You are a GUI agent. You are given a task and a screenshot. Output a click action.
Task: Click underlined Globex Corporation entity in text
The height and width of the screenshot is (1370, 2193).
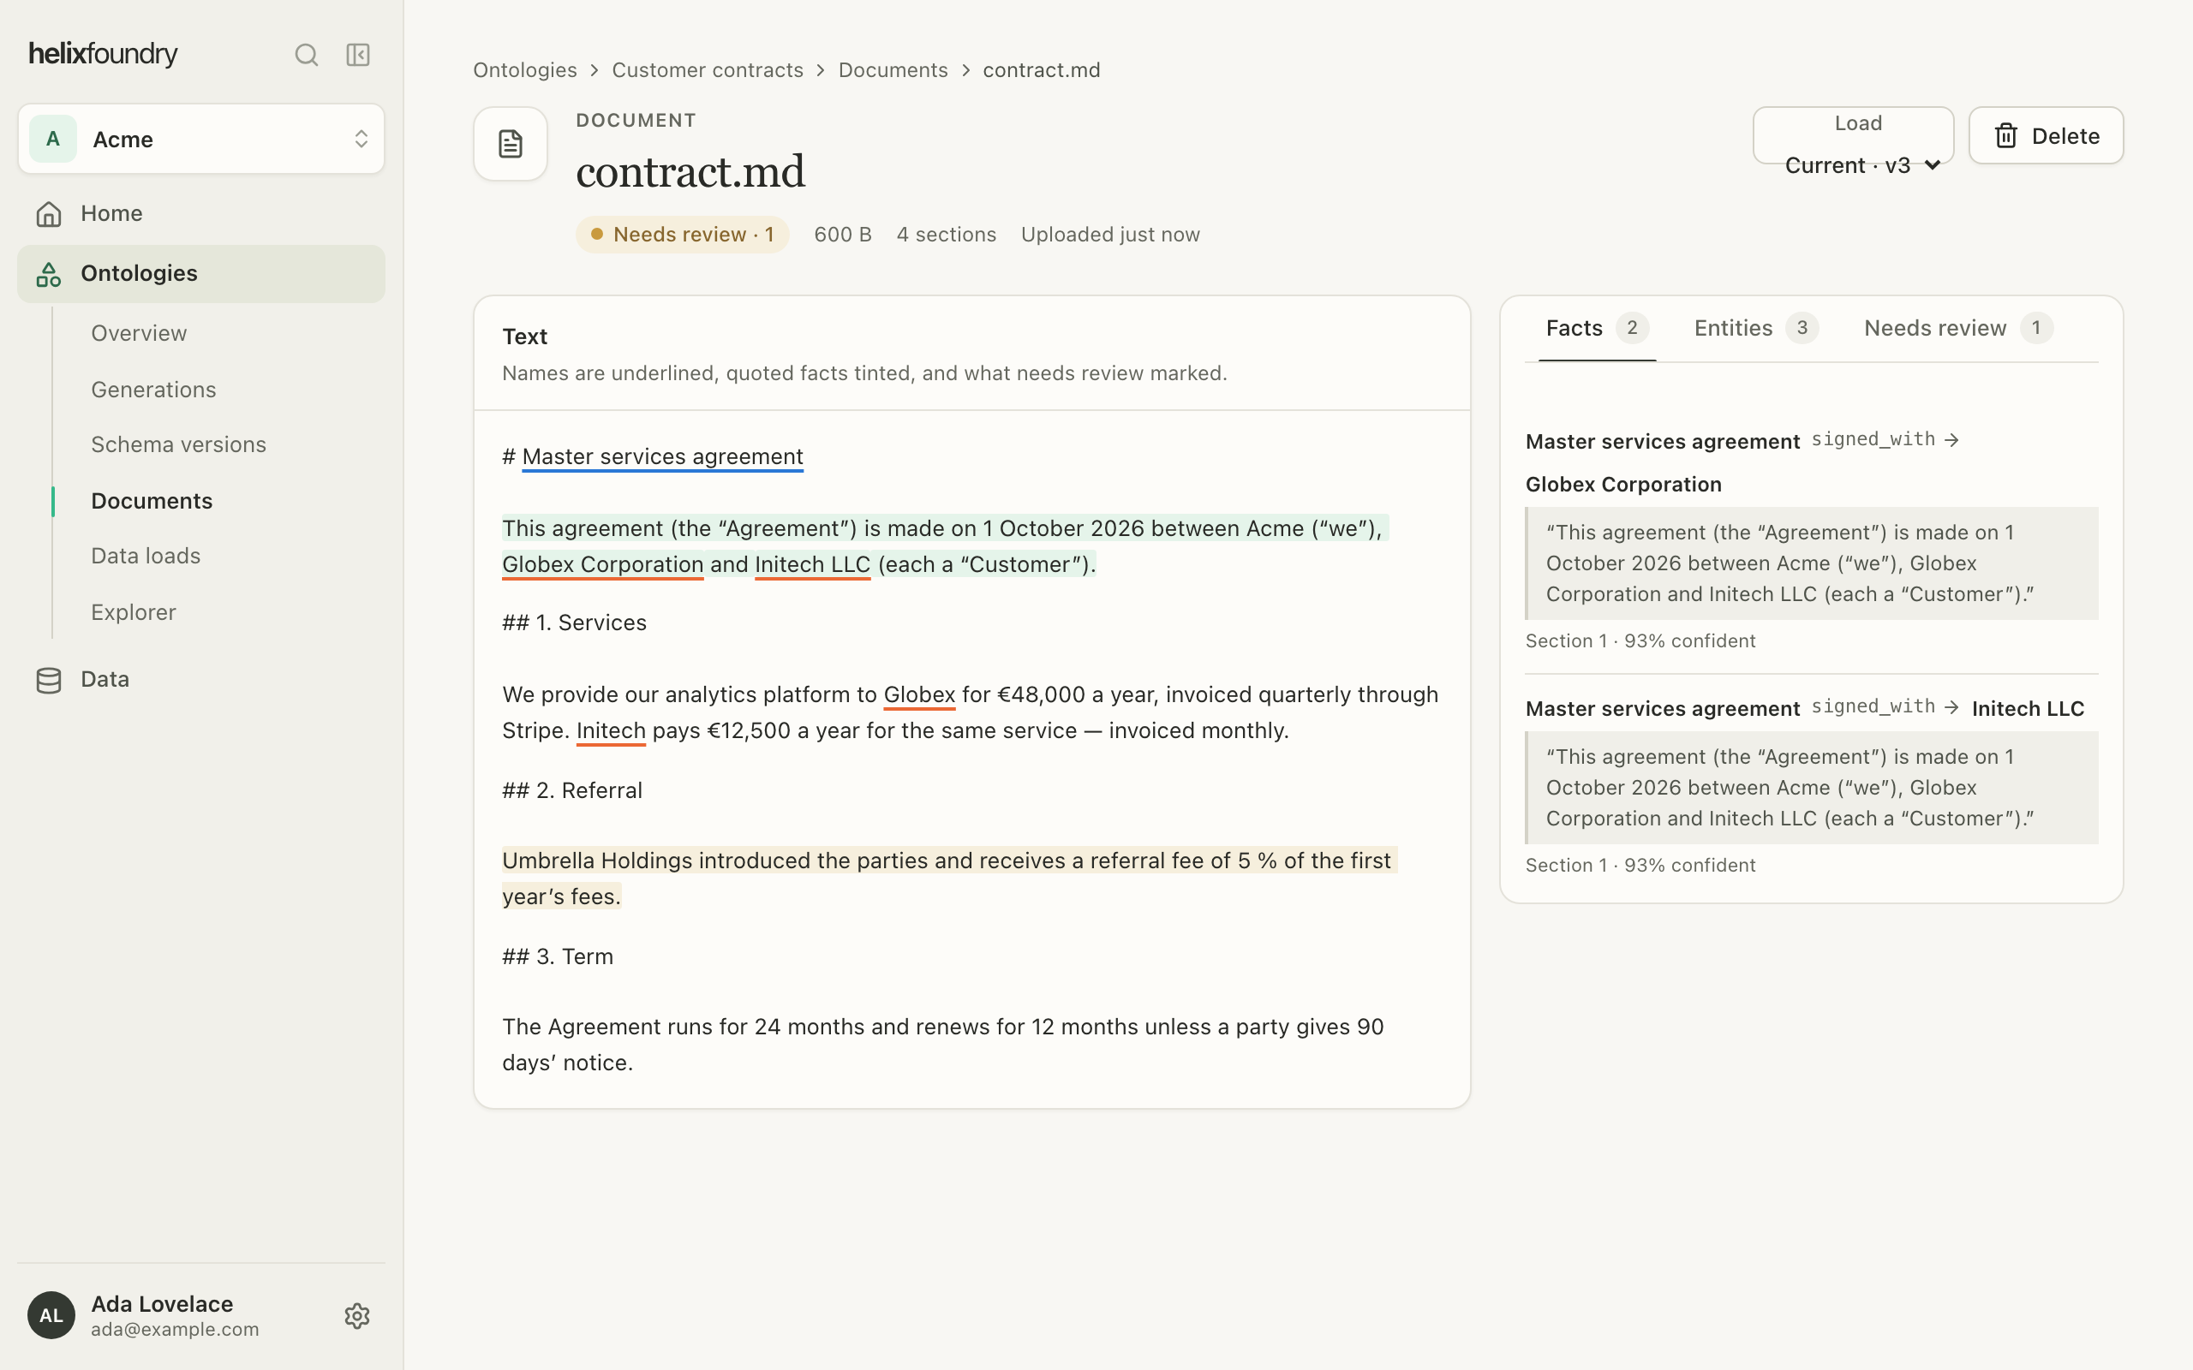coord(602,564)
